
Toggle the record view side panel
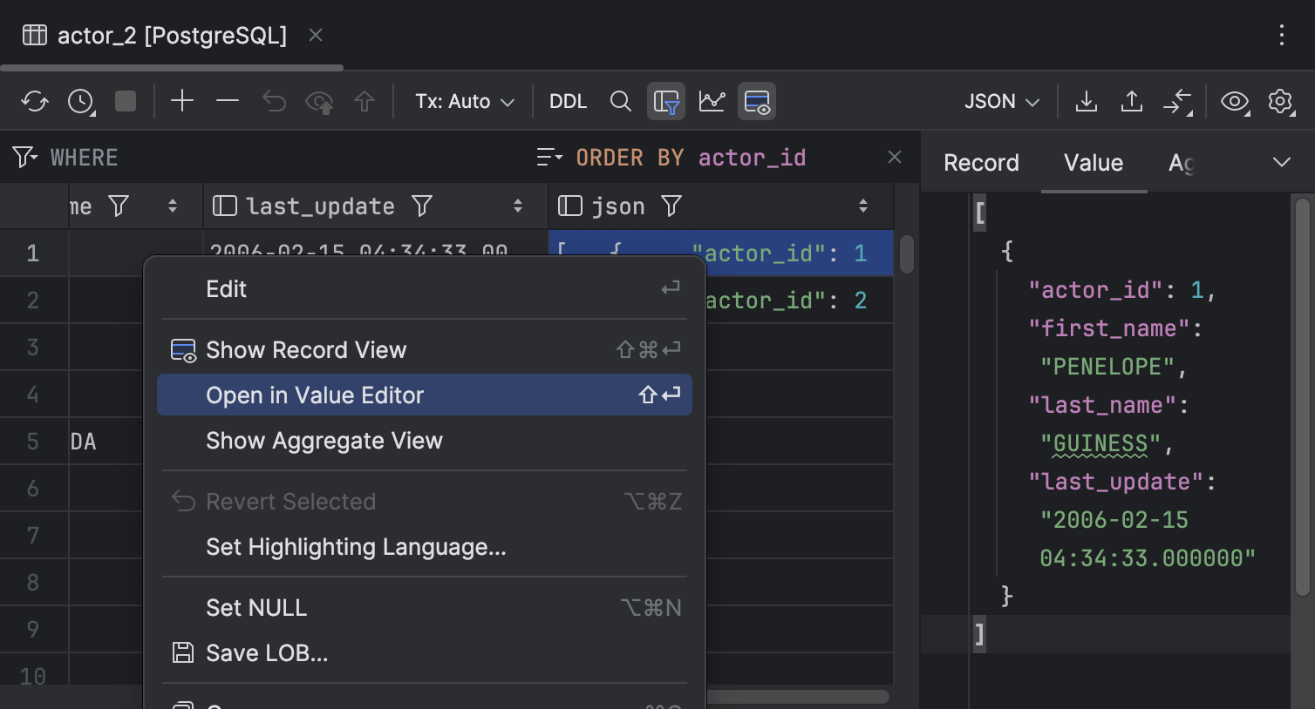(x=756, y=101)
